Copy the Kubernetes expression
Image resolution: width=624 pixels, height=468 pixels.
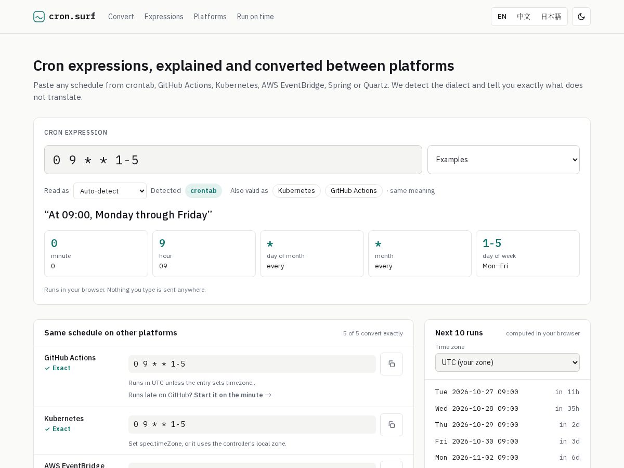(x=392, y=425)
